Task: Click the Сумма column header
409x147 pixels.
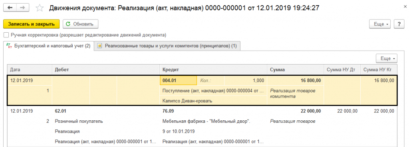Action: click(295, 70)
